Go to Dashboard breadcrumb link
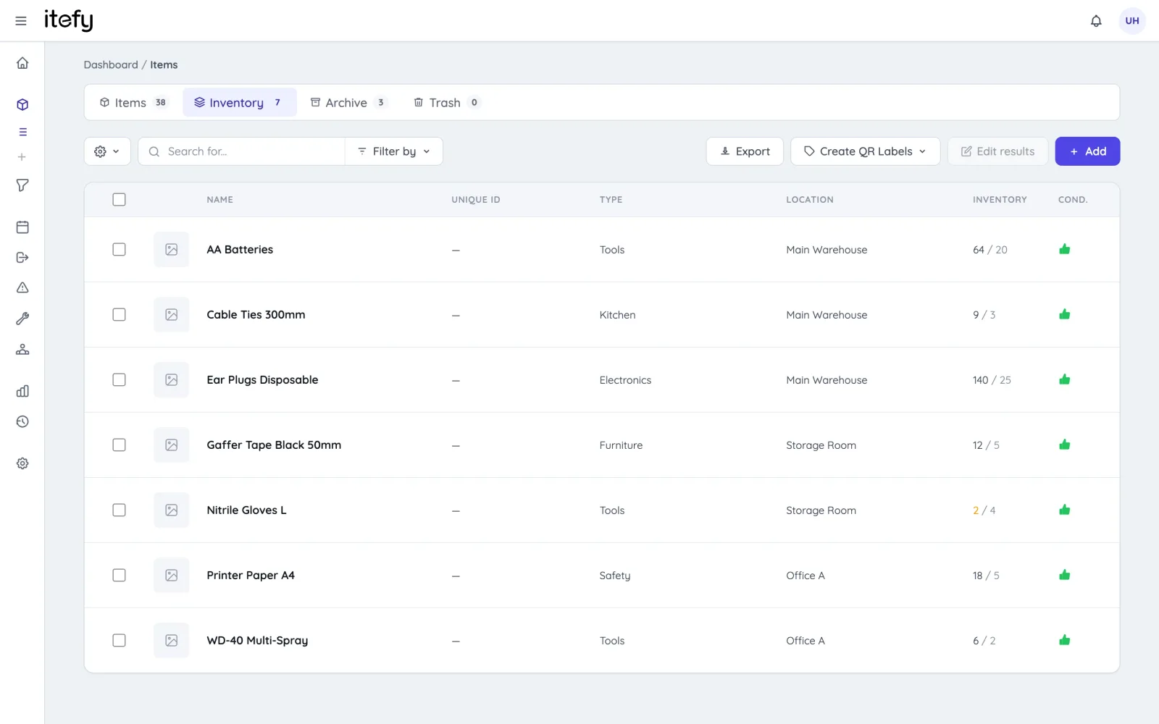The height and width of the screenshot is (724, 1159). 110,64
